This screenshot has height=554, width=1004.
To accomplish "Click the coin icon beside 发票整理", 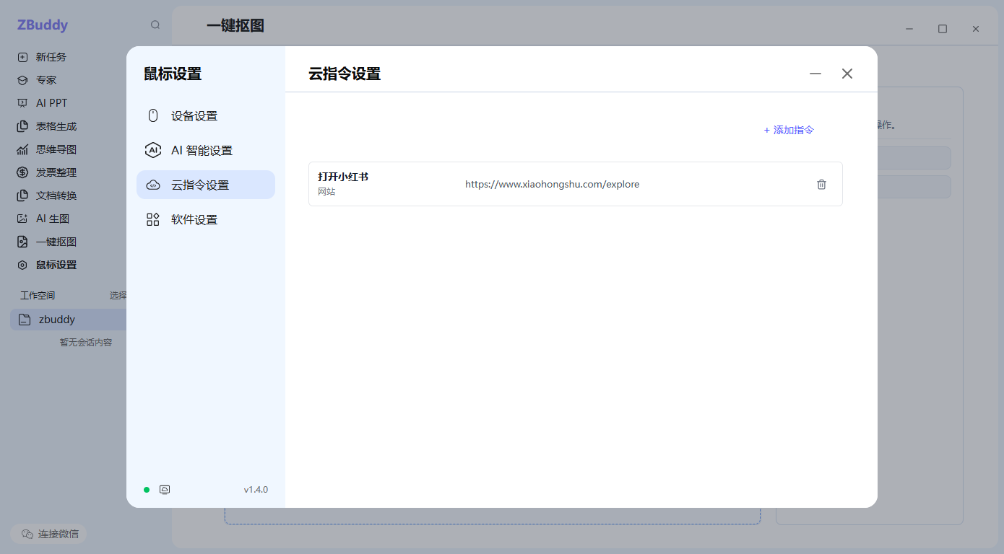I will [x=22, y=172].
